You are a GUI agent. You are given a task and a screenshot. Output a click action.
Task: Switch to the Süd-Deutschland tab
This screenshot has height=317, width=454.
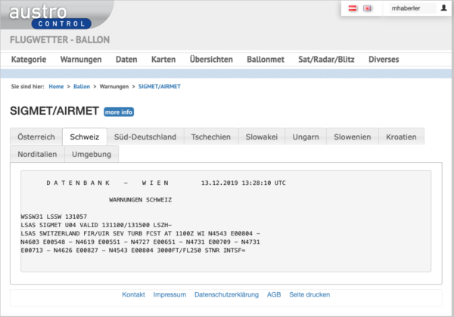145,137
